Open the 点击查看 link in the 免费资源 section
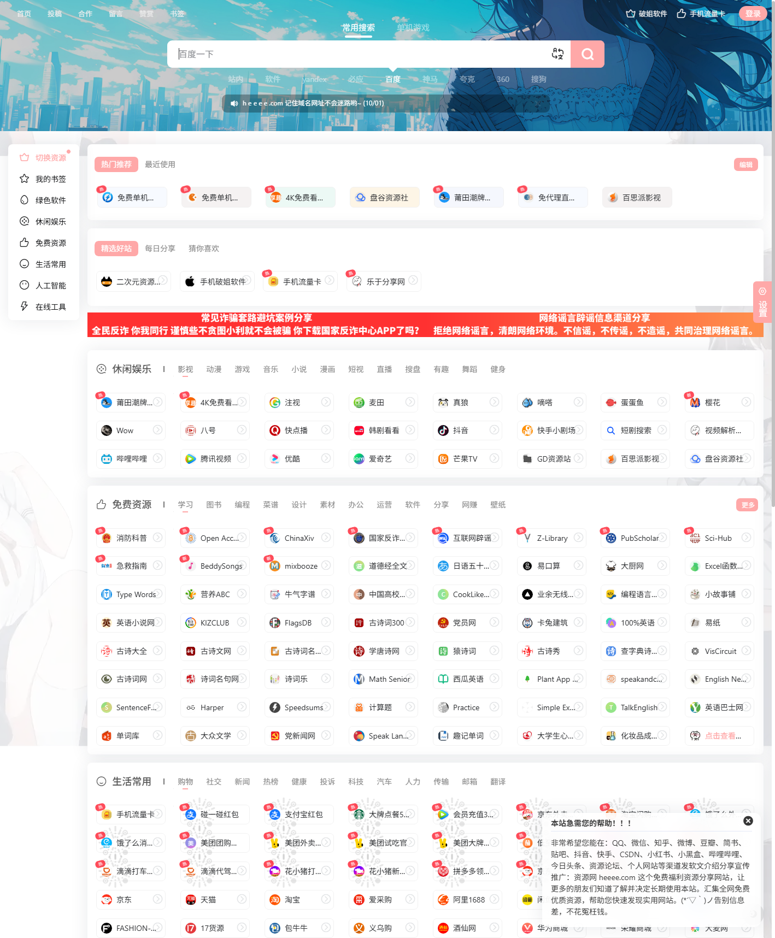Screen dimensions: 775x938 719,736
